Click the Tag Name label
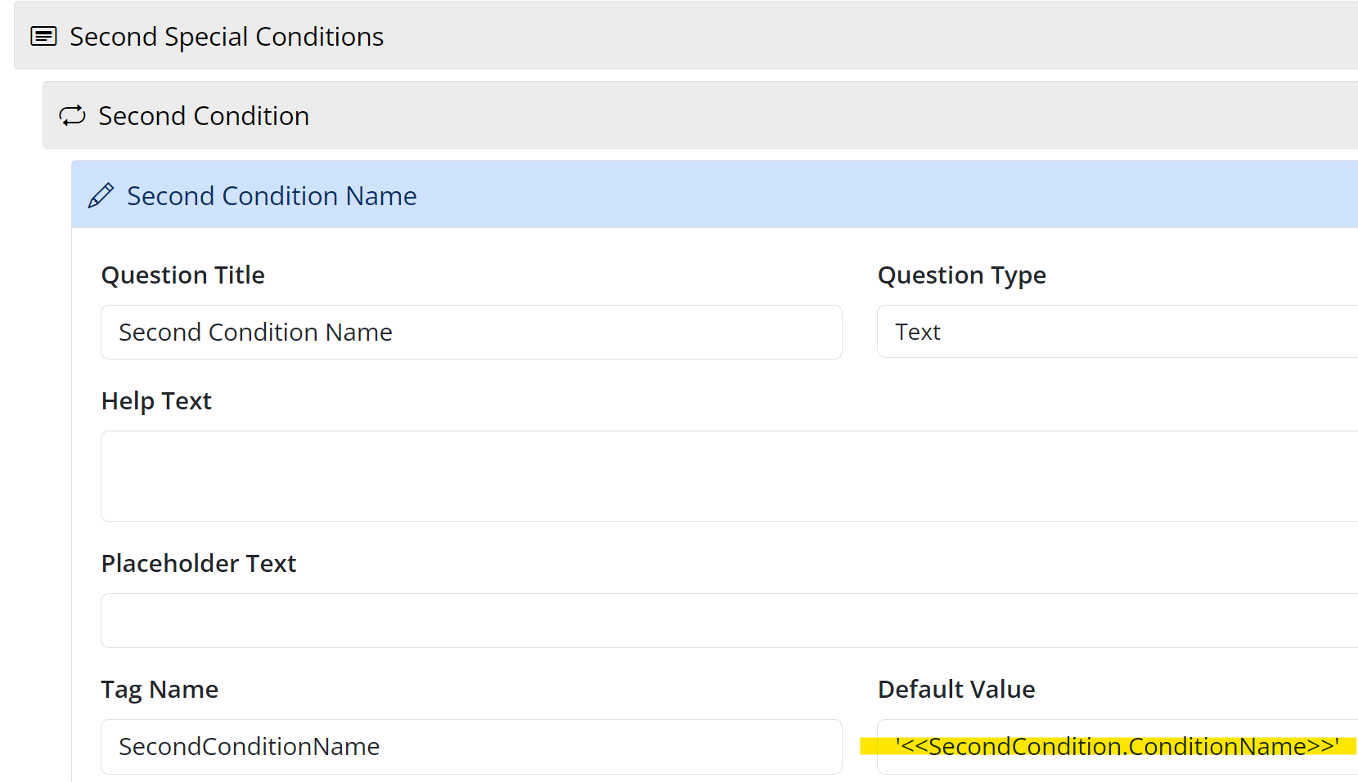The image size is (1358, 782). coord(160,690)
